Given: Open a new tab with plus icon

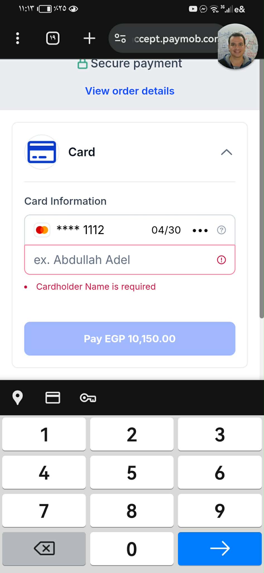Looking at the screenshot, I should click(89, 38).
